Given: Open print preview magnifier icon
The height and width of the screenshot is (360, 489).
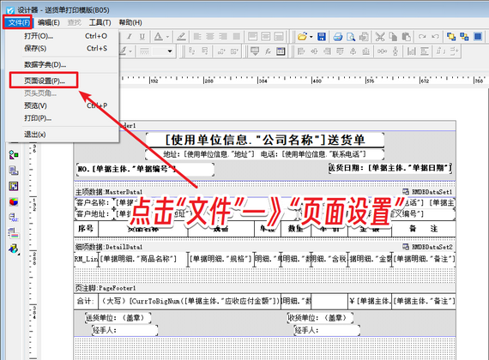Looking at the screenshot, I should point(351,37).
